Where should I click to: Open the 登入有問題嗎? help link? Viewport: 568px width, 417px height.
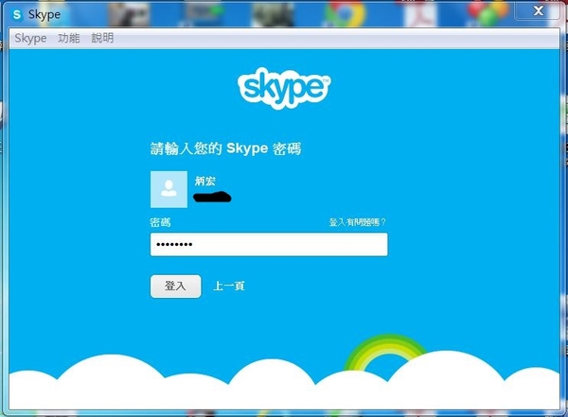click(x=357, y=222)
